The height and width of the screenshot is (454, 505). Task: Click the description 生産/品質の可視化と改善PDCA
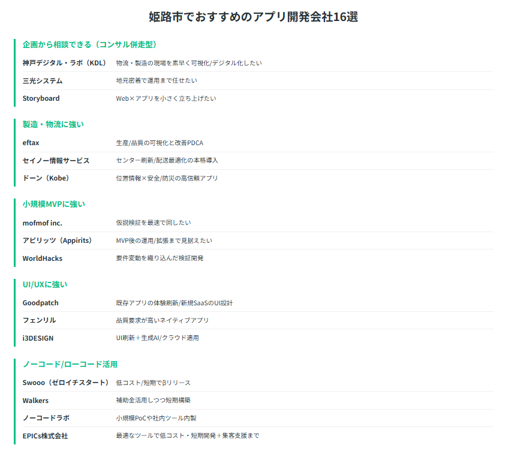click(x=160, y=143)
